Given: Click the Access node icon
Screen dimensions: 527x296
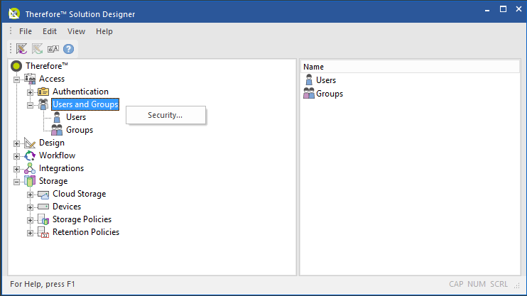Looking at the screenshot, I should pos(30,79).
